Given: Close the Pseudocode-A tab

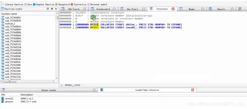Looking at the screenshot, I should coord(114,9).
